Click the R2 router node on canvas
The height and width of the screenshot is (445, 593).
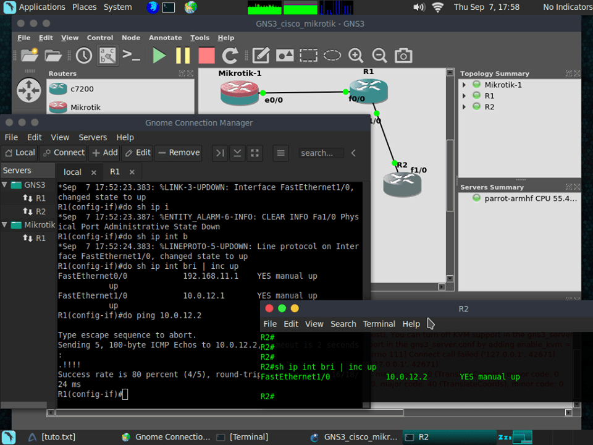pos(402,184)
